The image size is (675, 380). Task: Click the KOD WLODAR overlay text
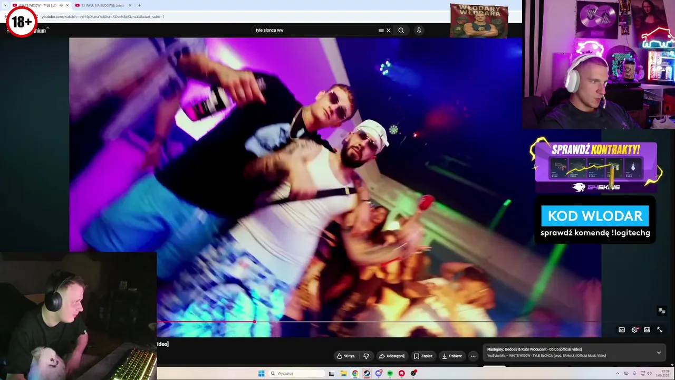(595, 216)
